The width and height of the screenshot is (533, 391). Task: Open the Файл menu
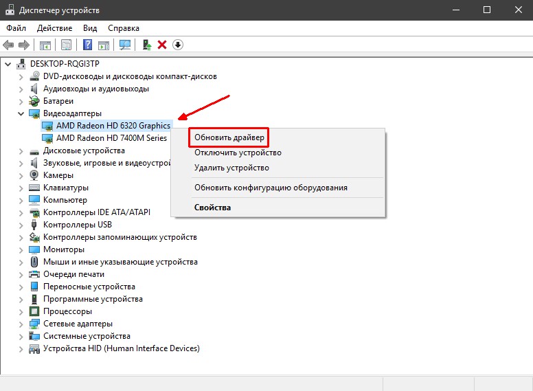tap(16, 28)
